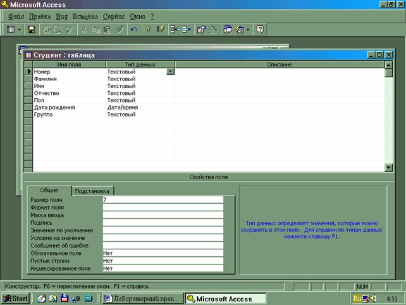Image resolution: width=406 pixels, height=305 pixels.
Task: Click the Размер поля value field
Action: point(163,200)
